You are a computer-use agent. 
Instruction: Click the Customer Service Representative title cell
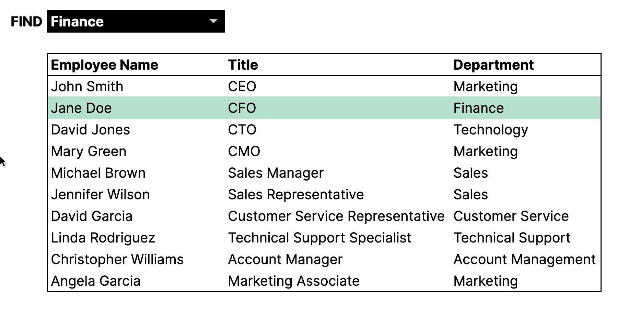pos(336,216)
